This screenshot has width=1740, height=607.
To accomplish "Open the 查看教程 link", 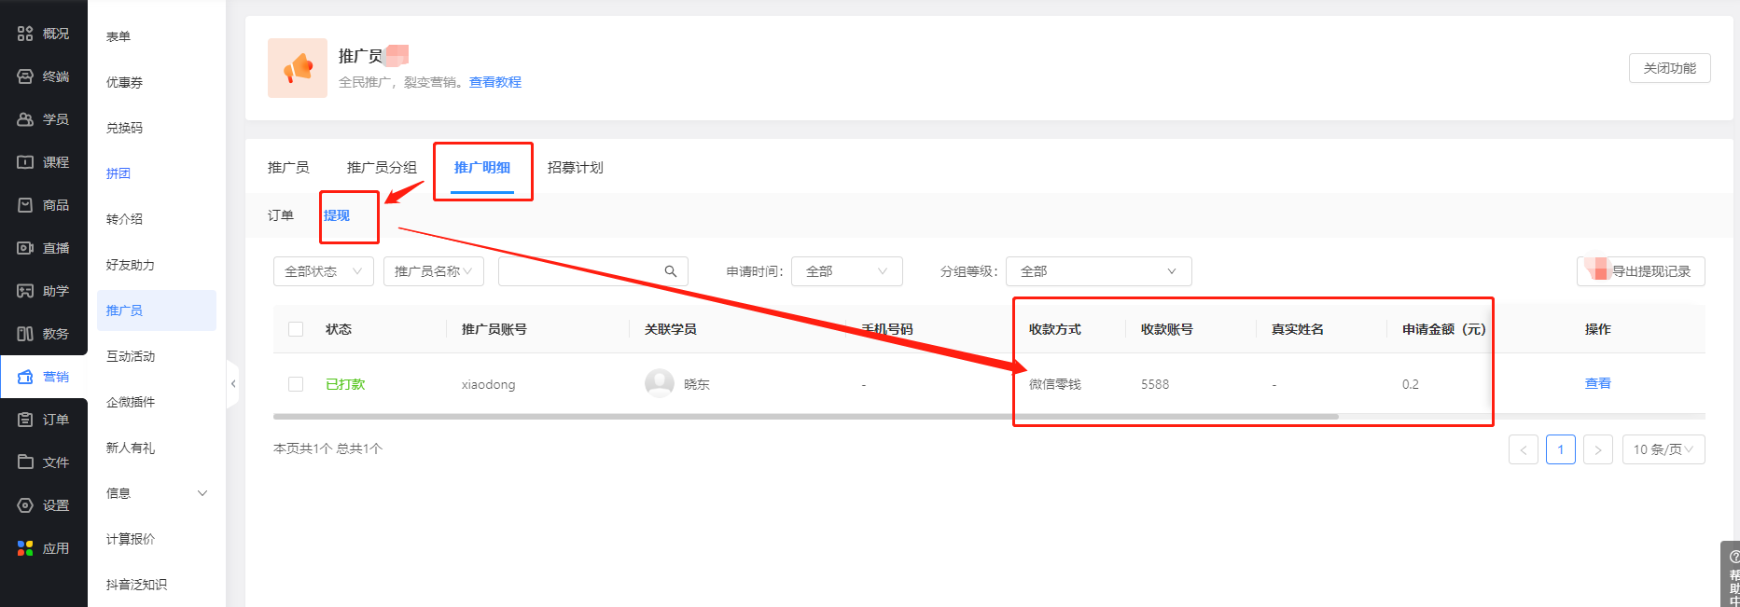I will (x=495, y=82).
